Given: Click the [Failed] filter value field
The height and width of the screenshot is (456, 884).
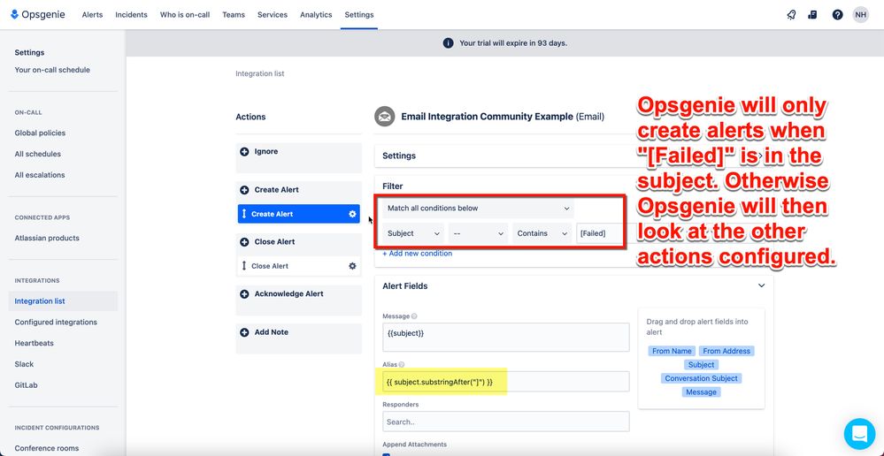Looking at the screenshot, I should (x=599, y=233).
